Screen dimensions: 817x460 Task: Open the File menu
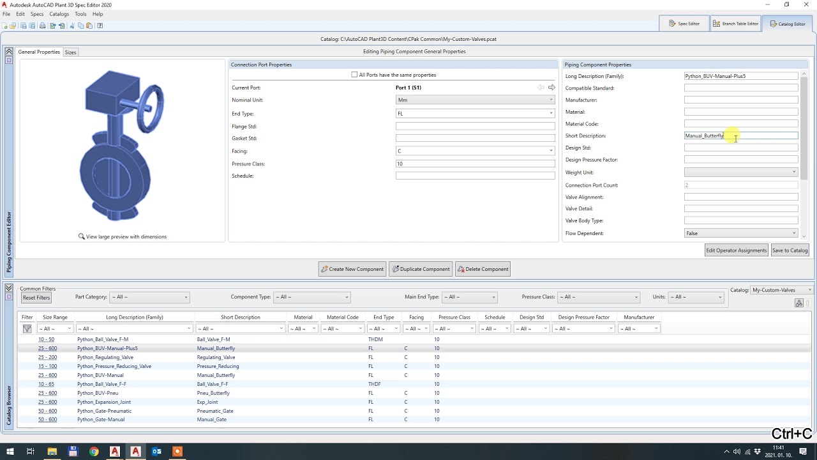coord(6,14)
